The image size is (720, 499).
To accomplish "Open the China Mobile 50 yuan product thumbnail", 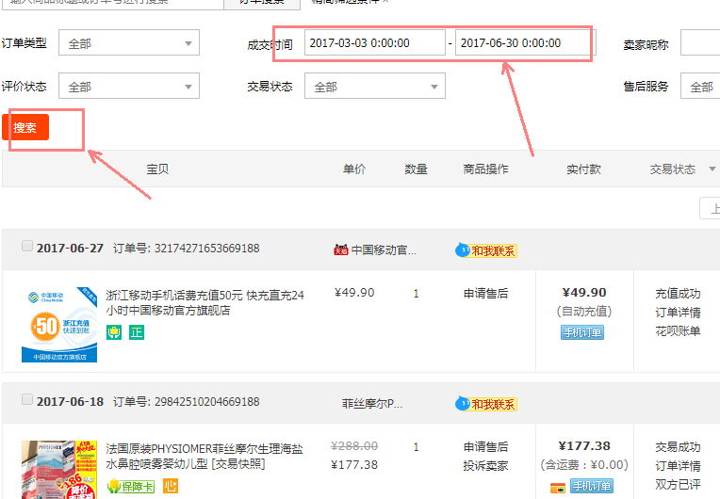I will 59,325.
